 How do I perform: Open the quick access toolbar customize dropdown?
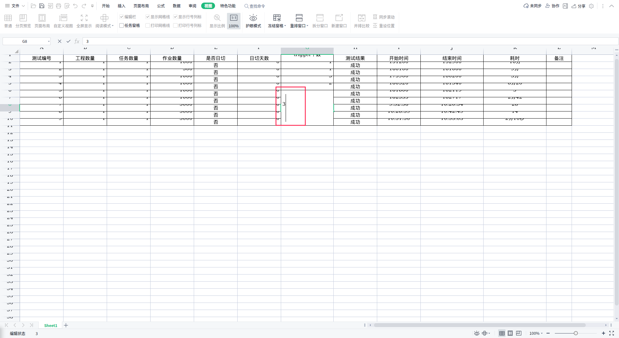tap(93, 6)
